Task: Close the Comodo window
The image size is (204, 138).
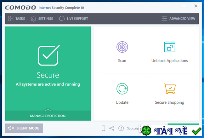Action: [196, 6]
